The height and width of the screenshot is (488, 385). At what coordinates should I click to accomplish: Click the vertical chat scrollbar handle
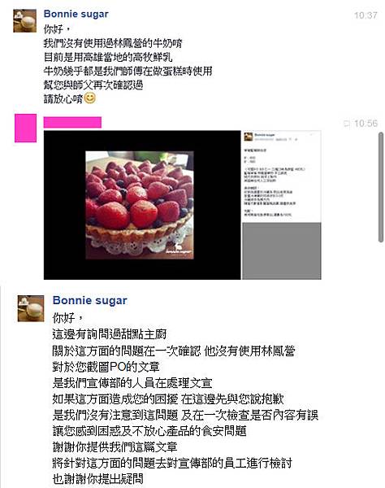[x=381, y=187]
